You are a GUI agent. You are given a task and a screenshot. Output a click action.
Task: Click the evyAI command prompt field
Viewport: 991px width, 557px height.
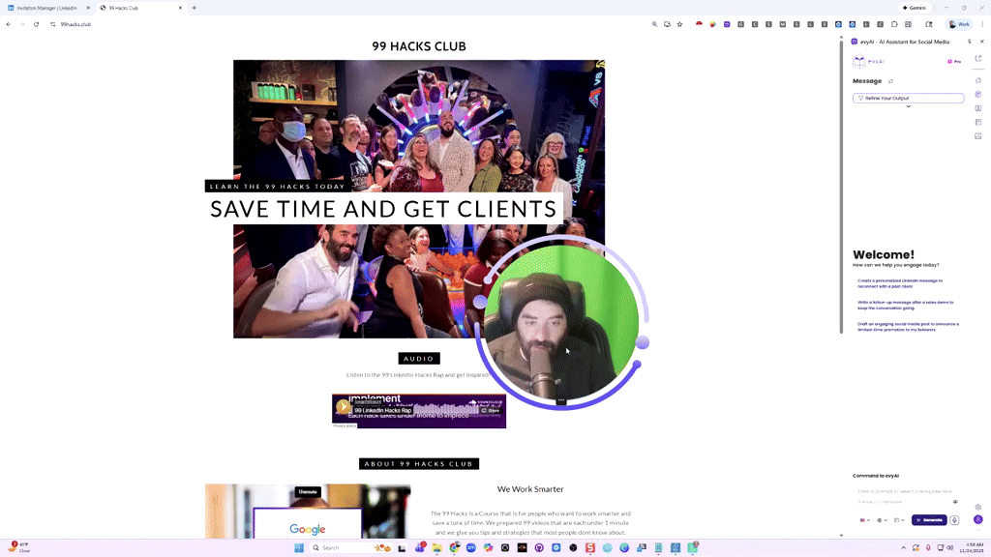point(905,491)
